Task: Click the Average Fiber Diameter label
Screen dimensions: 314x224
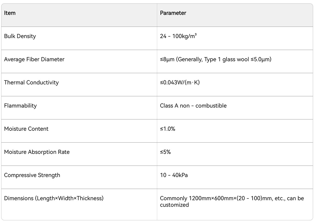Action: [34, 59]
